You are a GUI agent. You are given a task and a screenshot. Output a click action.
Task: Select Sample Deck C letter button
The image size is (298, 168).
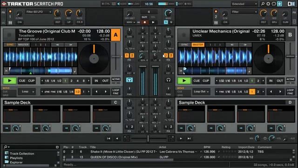coord(115,103)
